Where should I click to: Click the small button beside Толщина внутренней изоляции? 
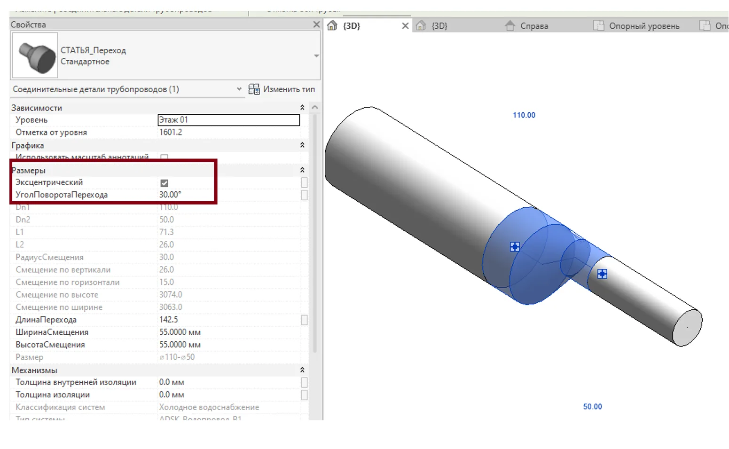(x=305, y=383)
